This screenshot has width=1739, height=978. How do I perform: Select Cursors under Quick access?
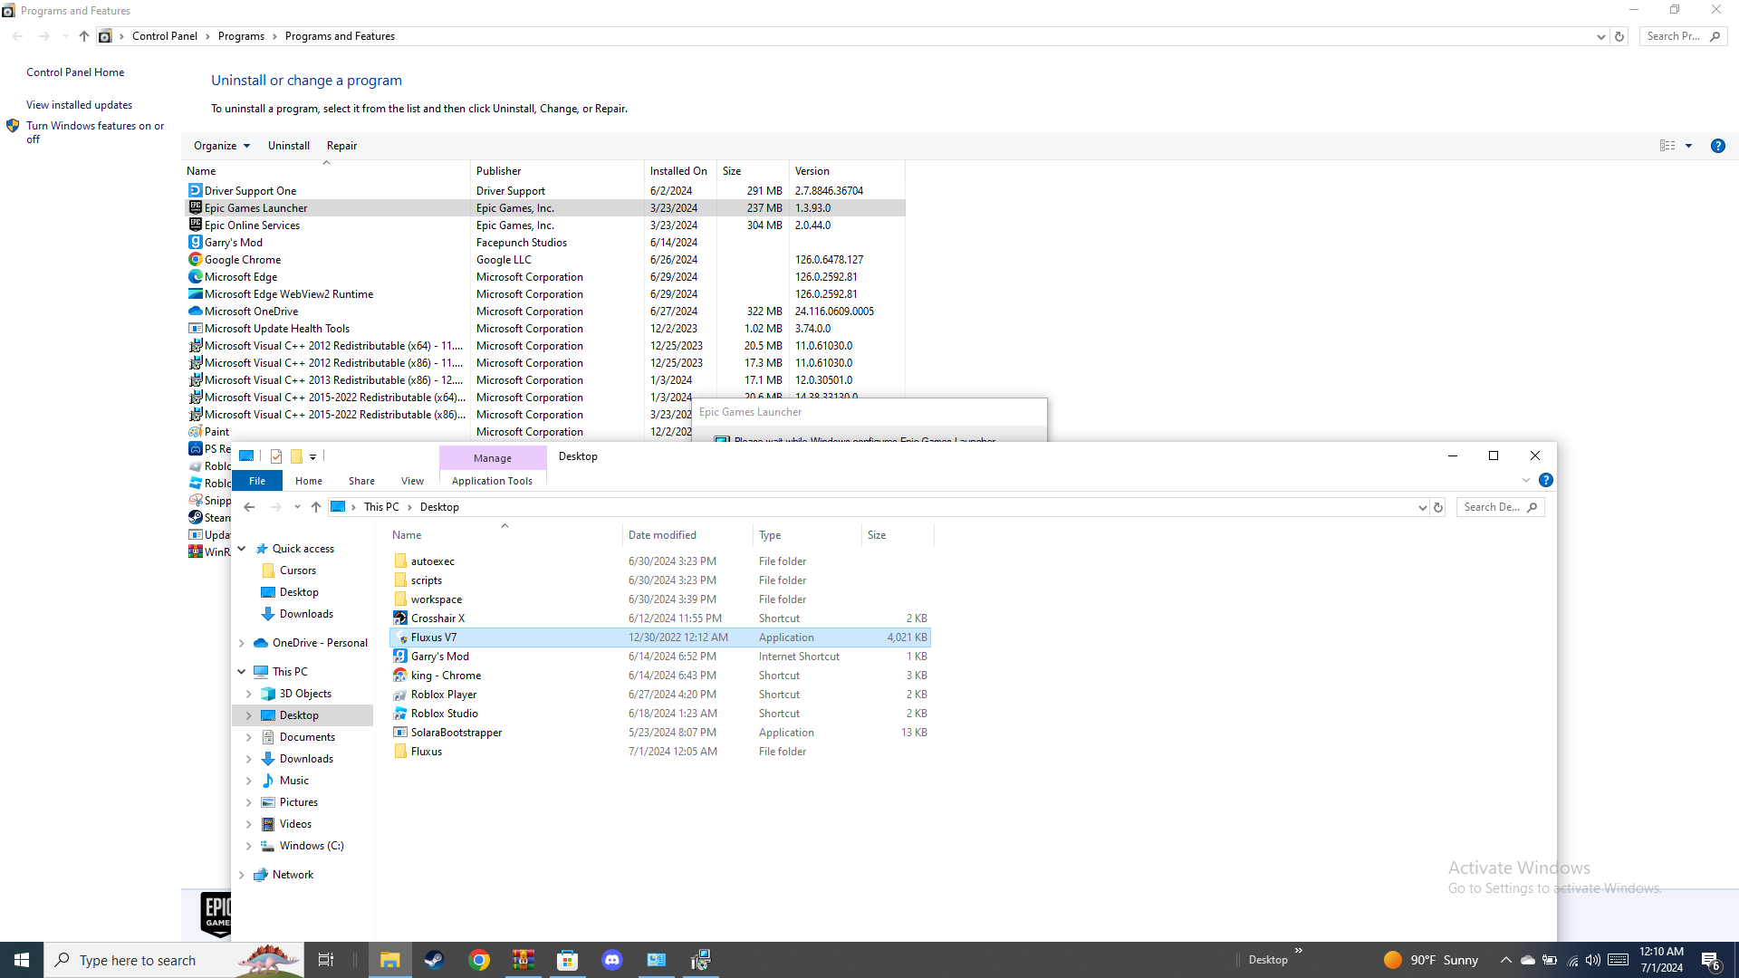(x=298, y=570)
